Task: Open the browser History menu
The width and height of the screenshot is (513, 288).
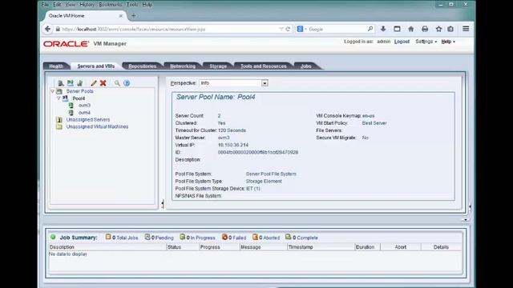Action: (x=87, y=5)
